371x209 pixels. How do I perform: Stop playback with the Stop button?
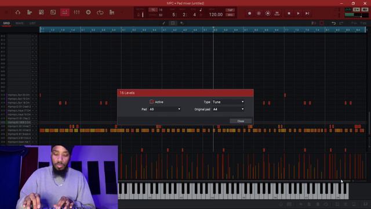point(289,13)
